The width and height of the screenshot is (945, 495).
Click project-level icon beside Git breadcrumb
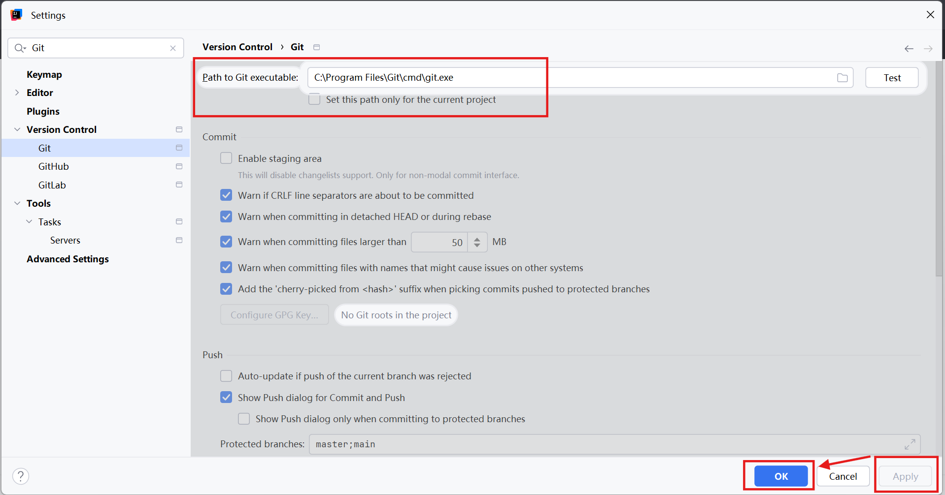pos(317,47)
